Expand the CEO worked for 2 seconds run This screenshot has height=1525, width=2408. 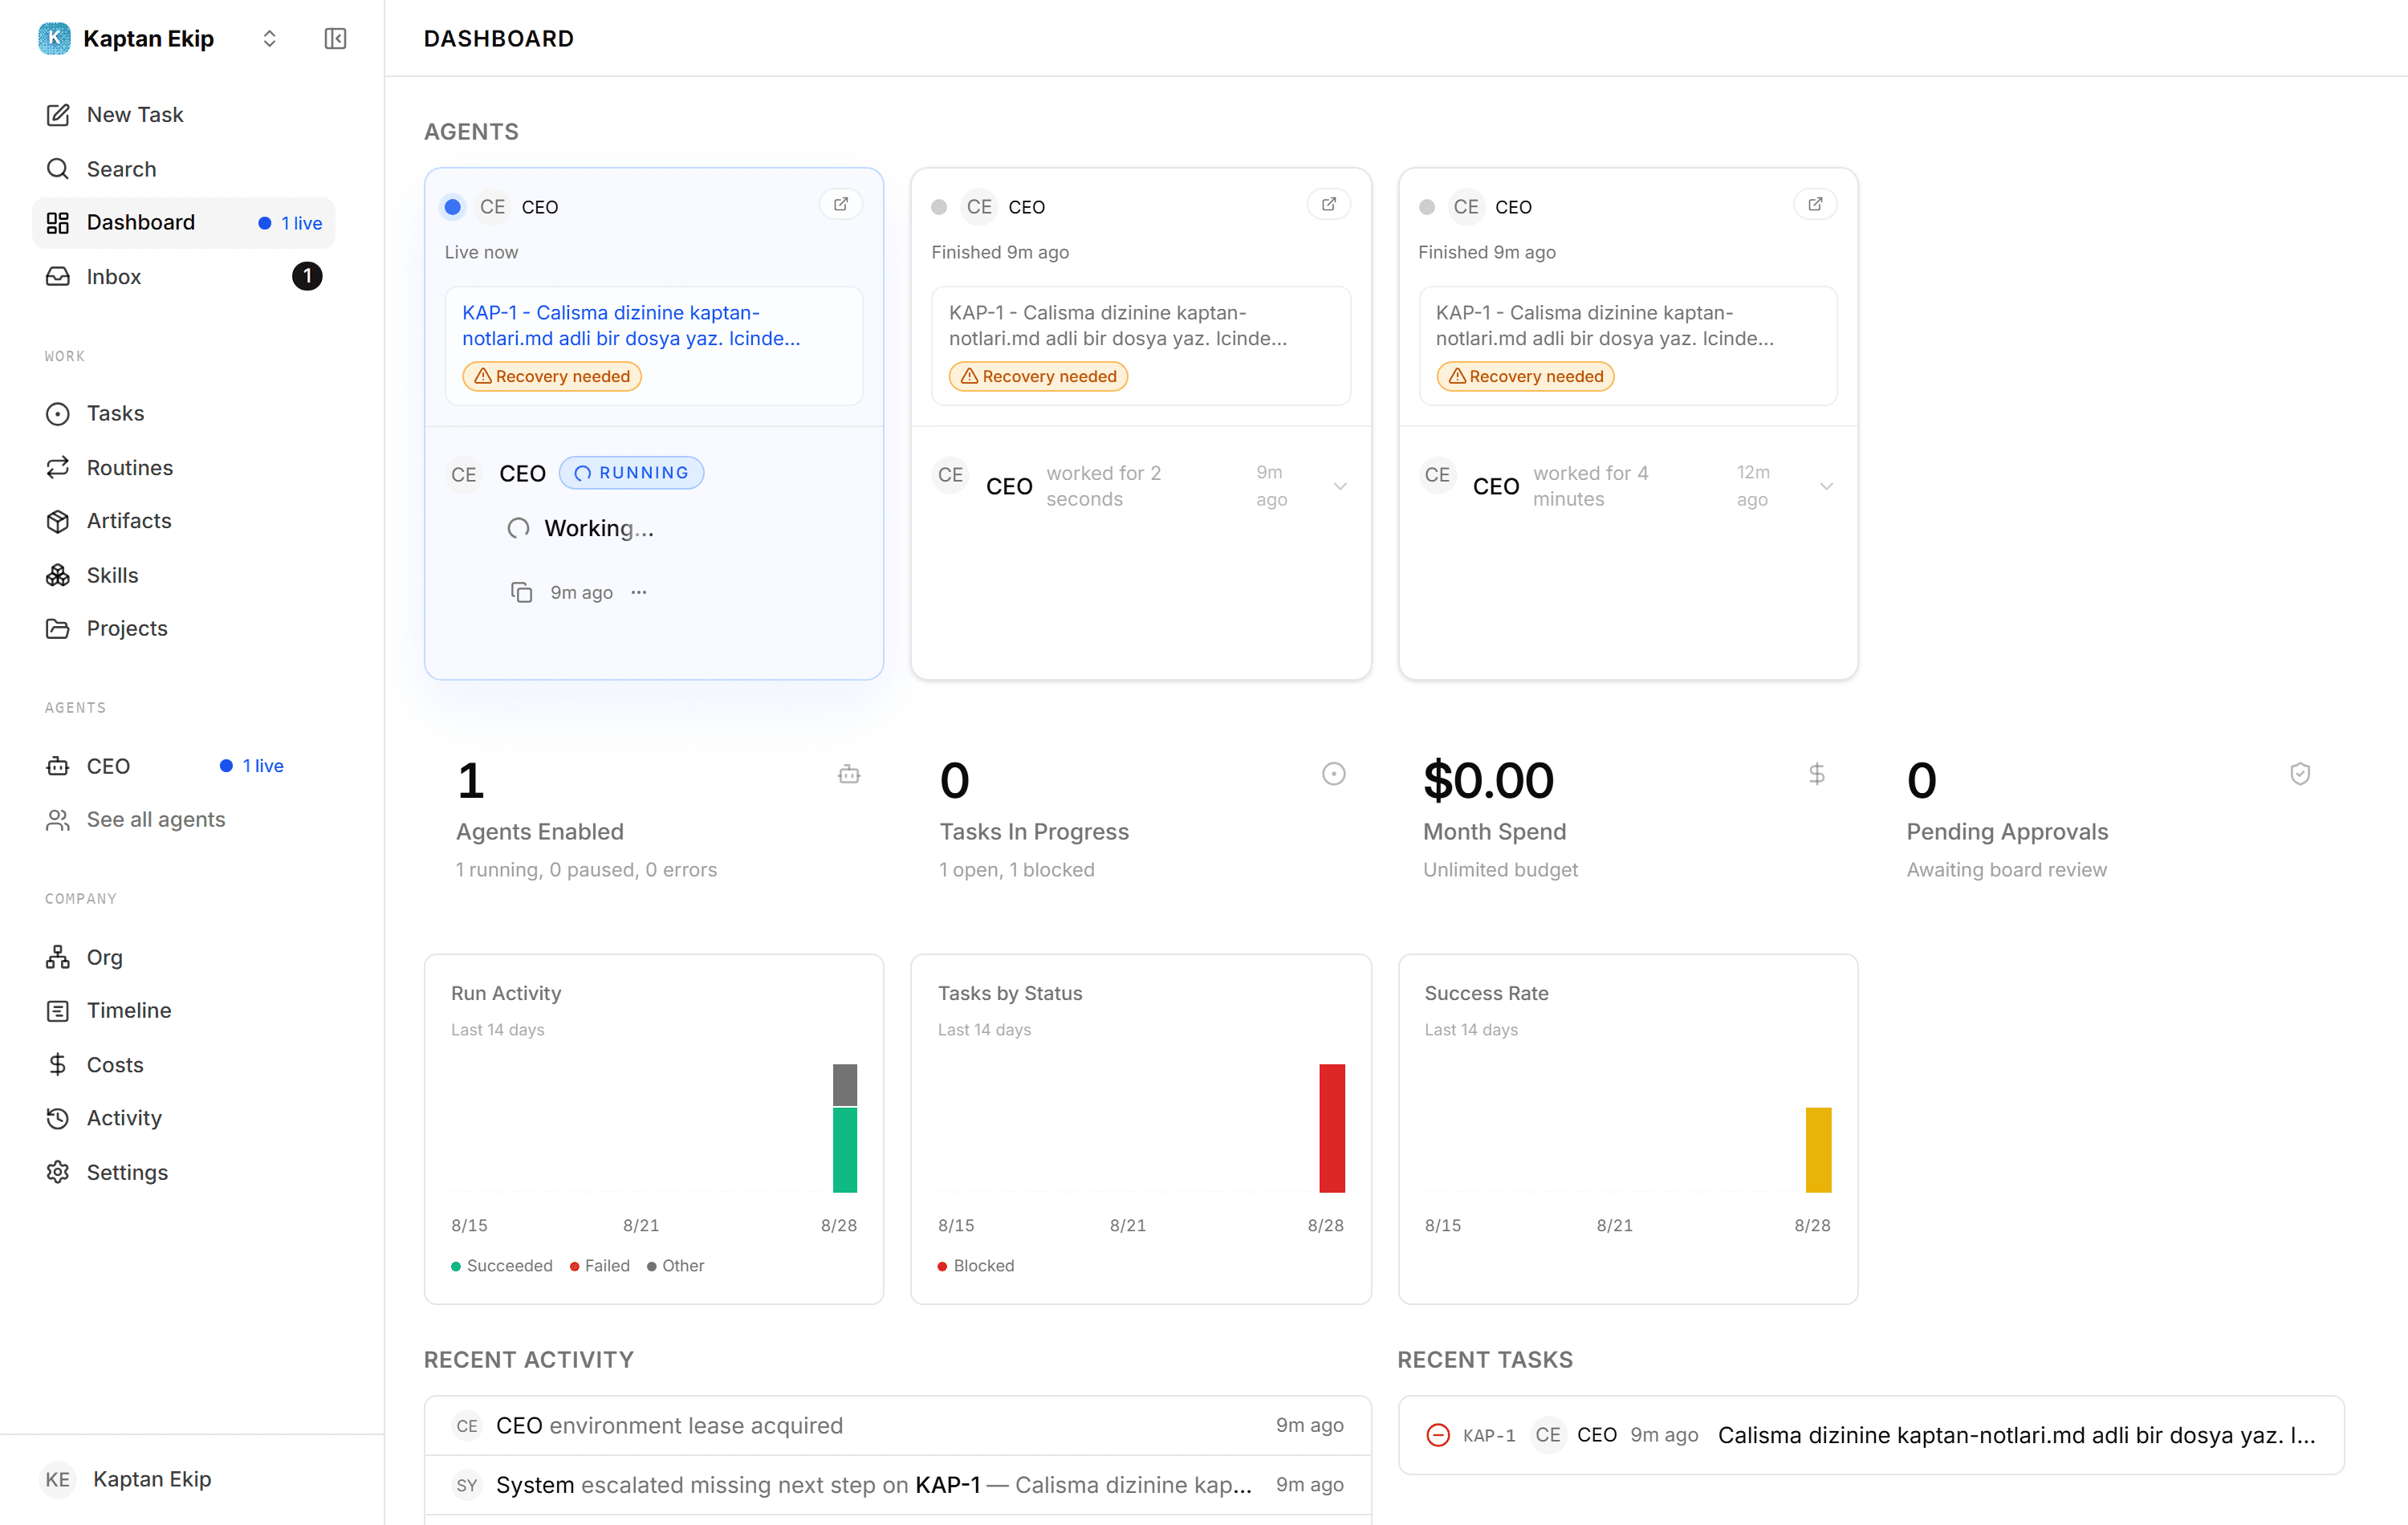click(1340, 486)
